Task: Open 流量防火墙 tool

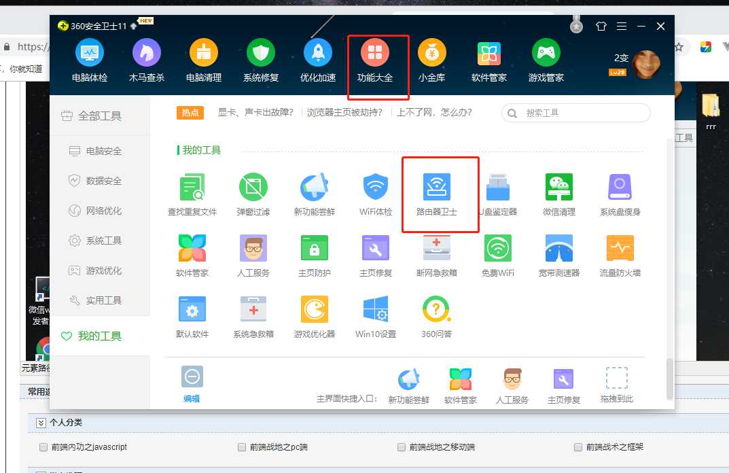Action: pos(620,256)
